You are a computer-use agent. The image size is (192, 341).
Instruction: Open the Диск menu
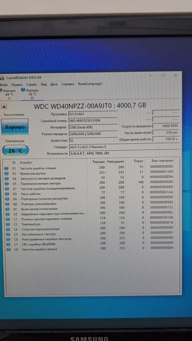[x=54, y=84]
